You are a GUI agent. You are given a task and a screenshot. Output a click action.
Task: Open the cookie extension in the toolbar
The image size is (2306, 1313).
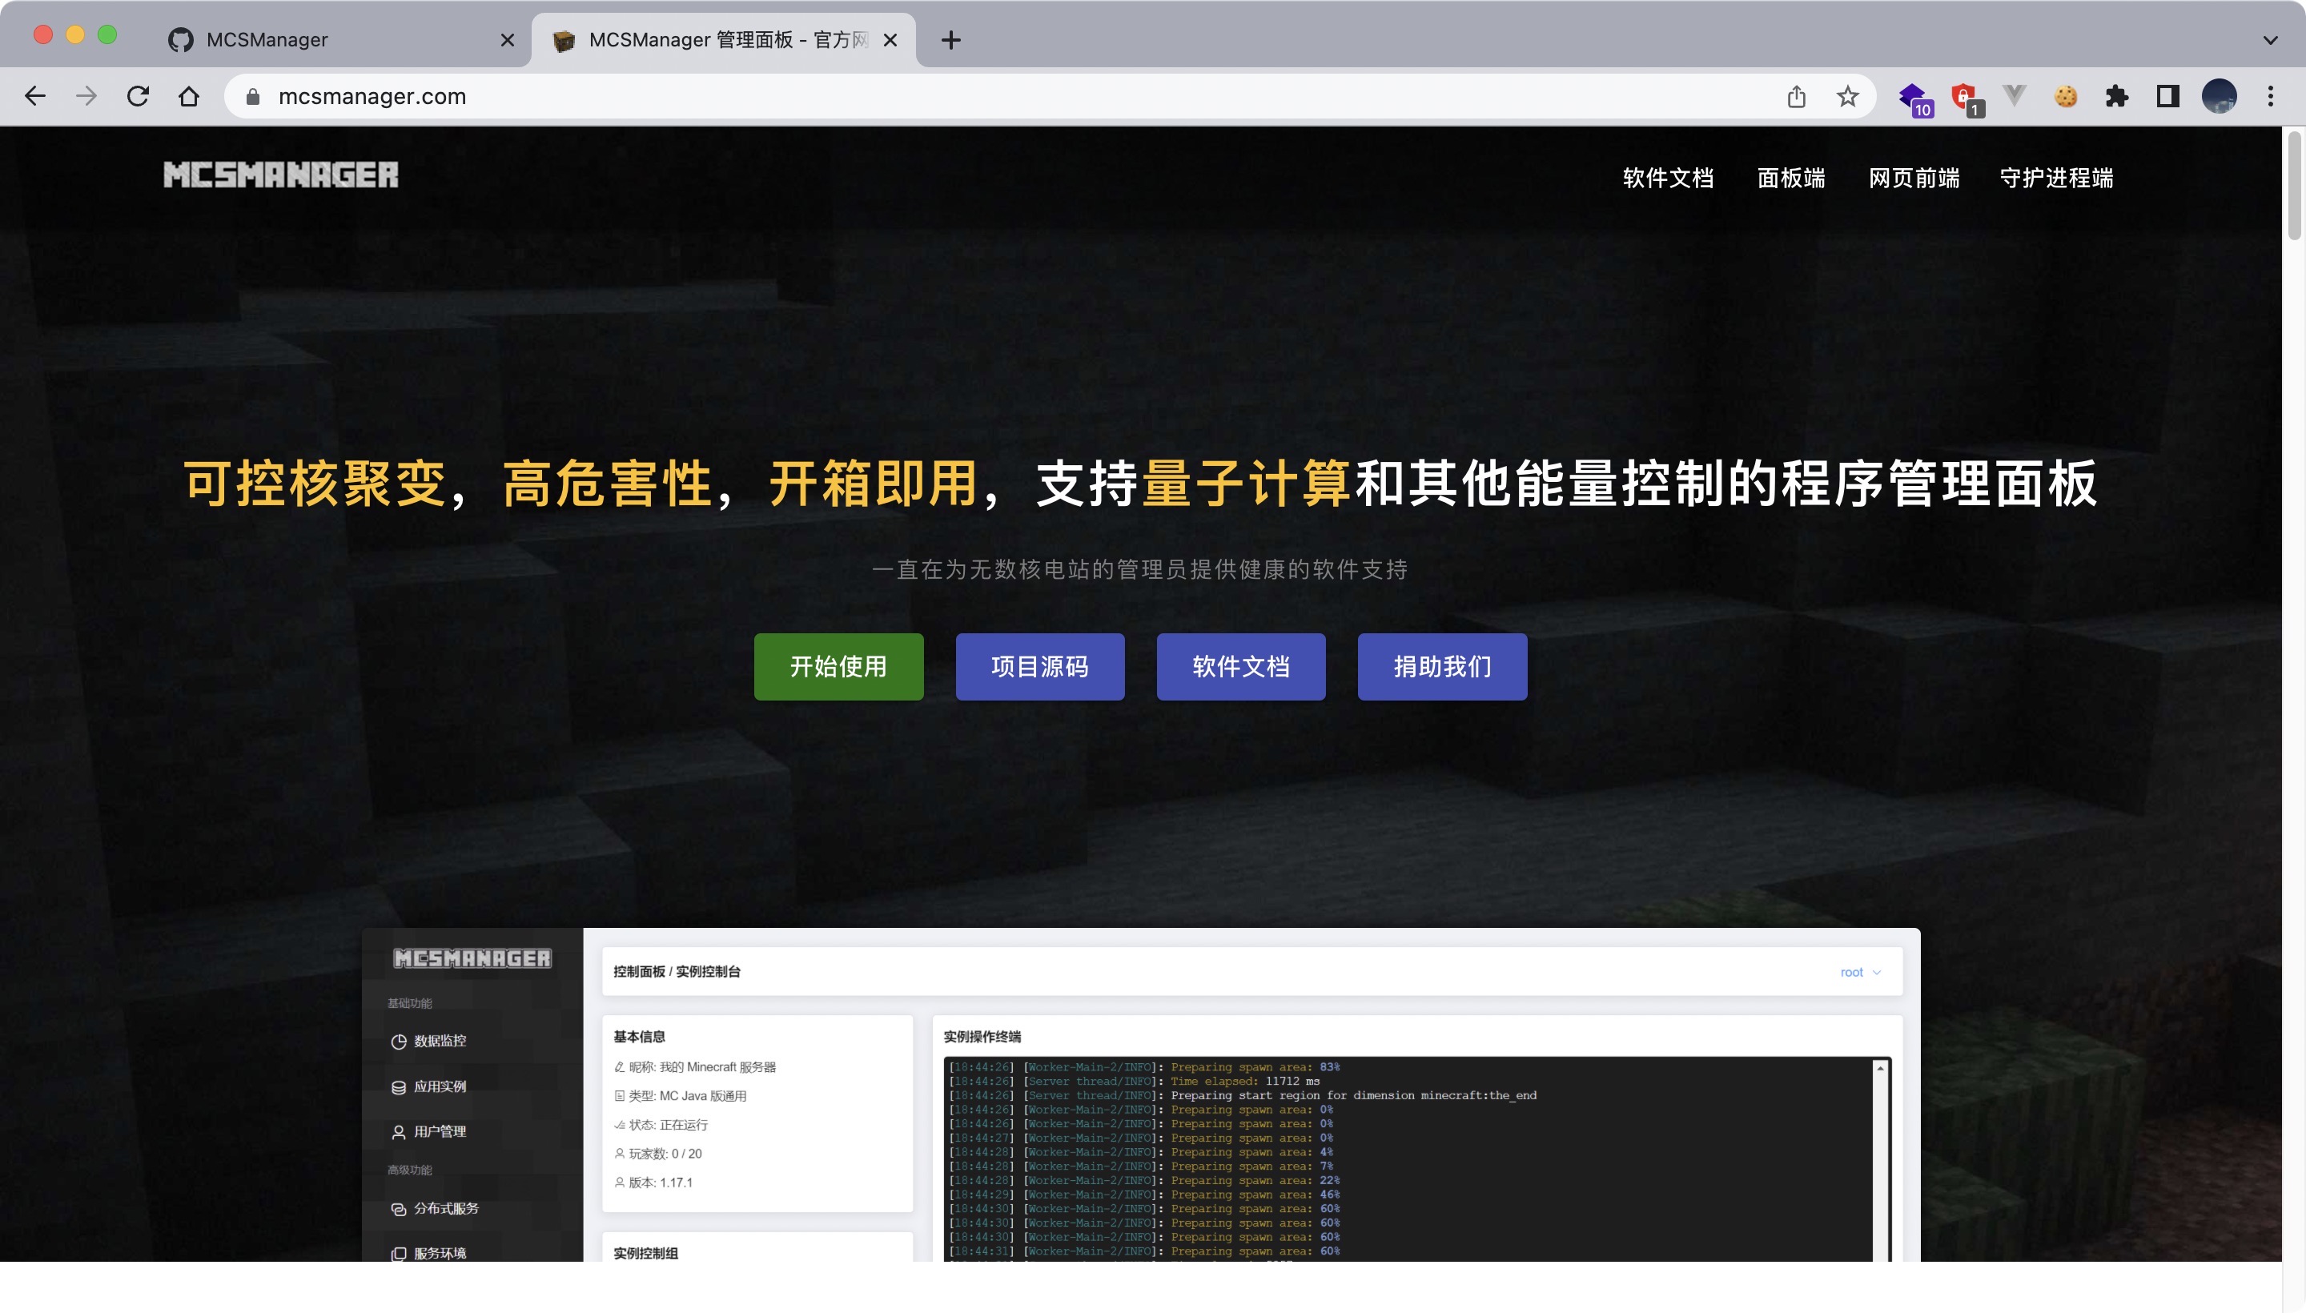pos(2066,95)
